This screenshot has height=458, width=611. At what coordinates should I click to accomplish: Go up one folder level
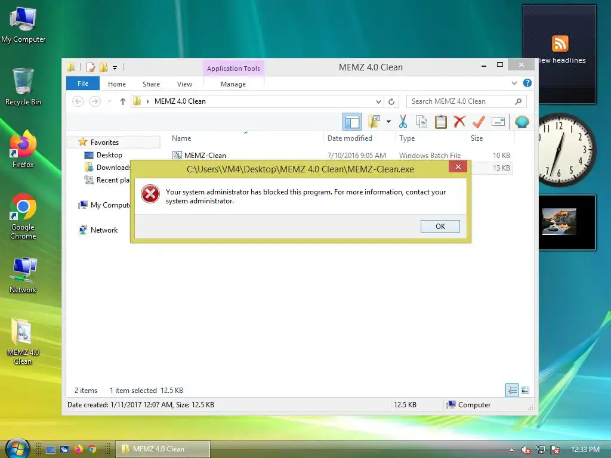point(123,101)
